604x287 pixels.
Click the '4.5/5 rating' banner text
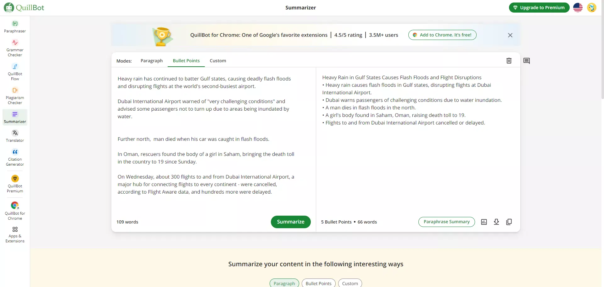tap(348, 35)
